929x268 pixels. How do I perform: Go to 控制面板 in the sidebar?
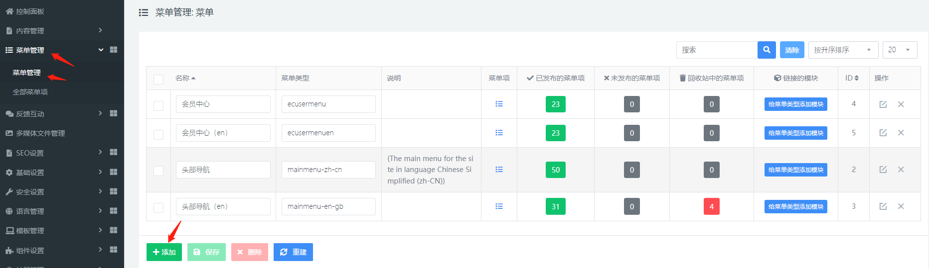(30, 11)
